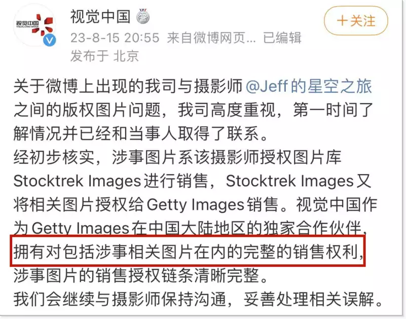Click the 23-8-15 20:55 timestamp
The image size is (406, 319).
pyautogui.click(x=115, y=38)
